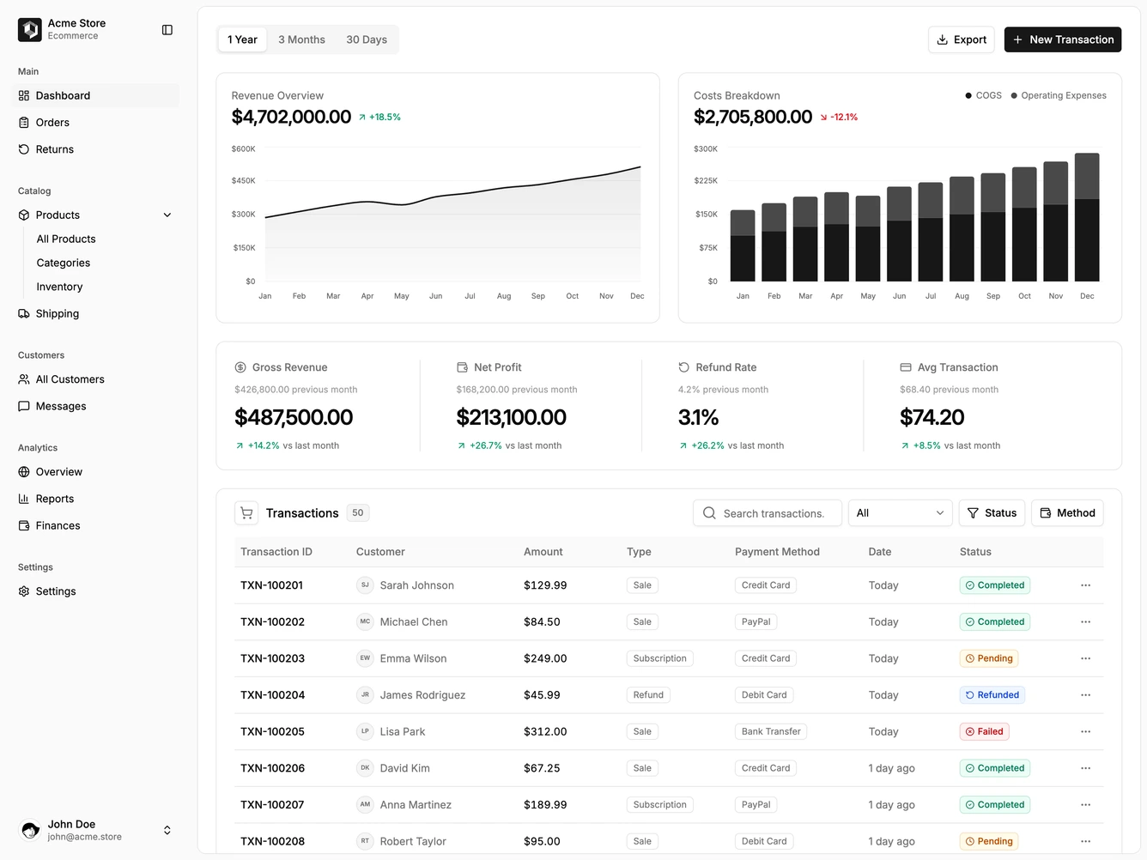Click the transactions count badge 50
This screenshot has height=860, width=1147.
point(358,513)
